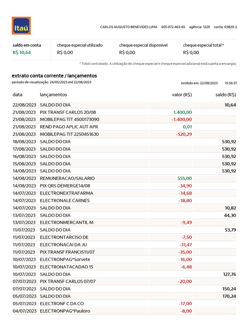Image resolution: width=249 pixels, height=332 pixels.
Task: Select the REMUNERACAO/SALARIO entry
Action: 67,178
